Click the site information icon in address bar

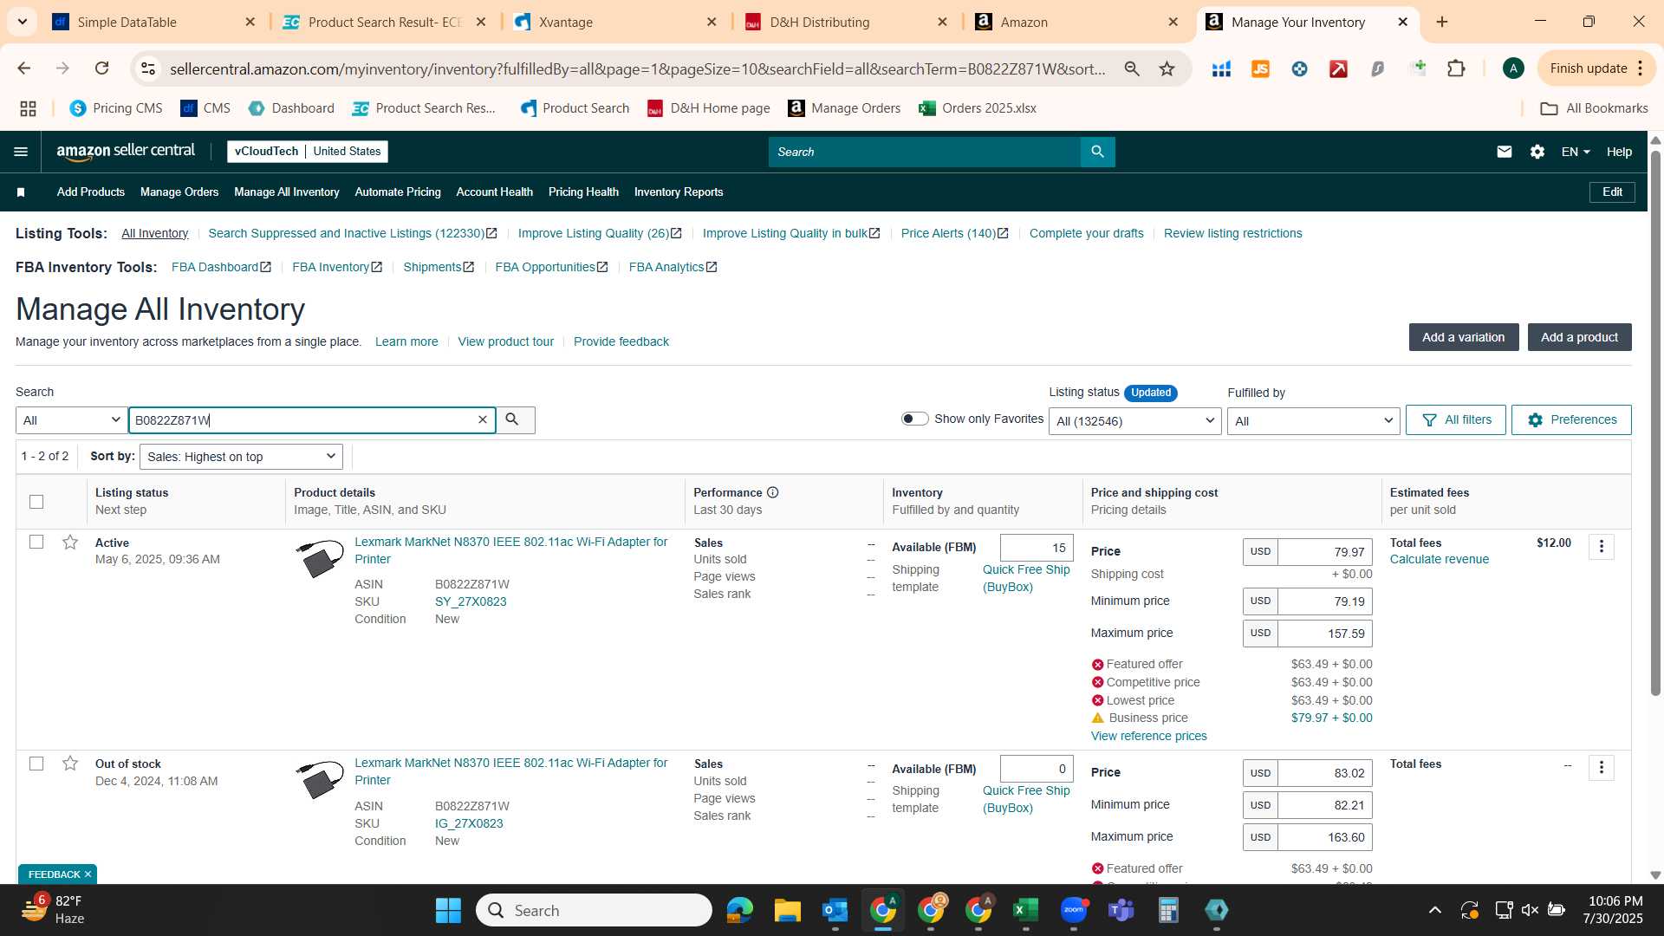[148, 68]
